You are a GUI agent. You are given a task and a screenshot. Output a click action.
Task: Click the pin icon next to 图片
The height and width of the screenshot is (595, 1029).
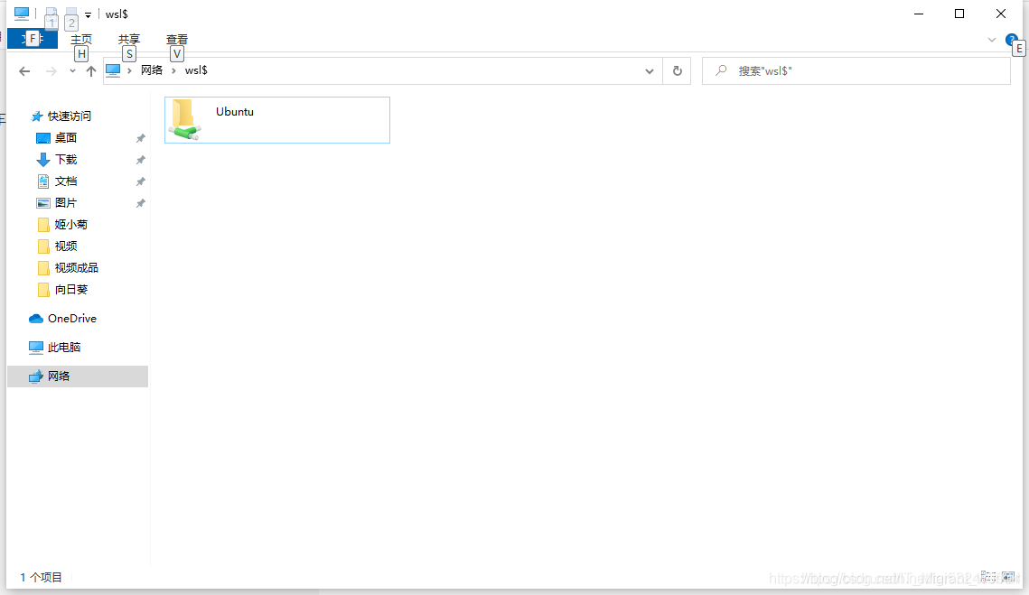pyautogui.click(x=140, y=203)
